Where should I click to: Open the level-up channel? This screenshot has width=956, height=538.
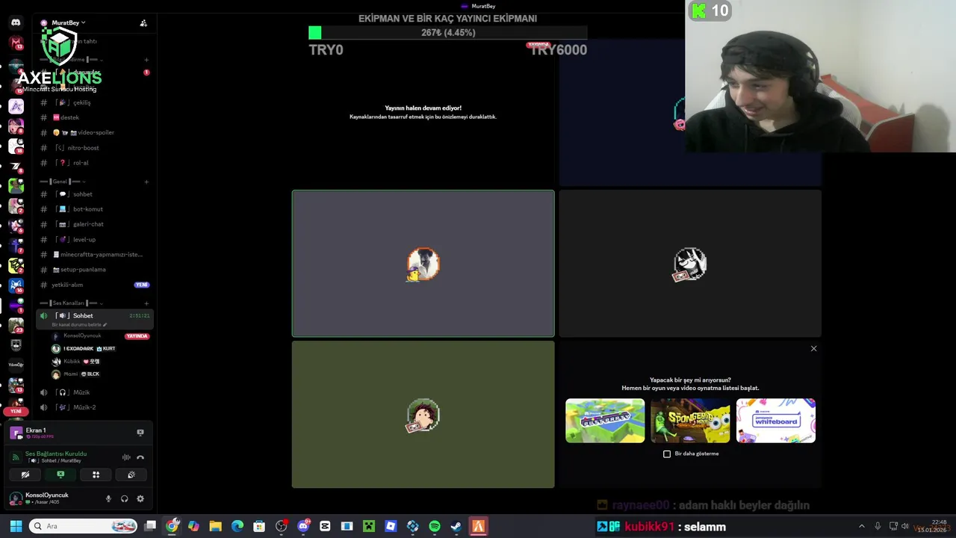pyautogui.click(x=96, y=239)
